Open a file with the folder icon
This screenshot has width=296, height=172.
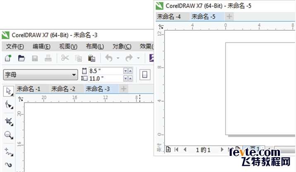[x=21, y=58]
